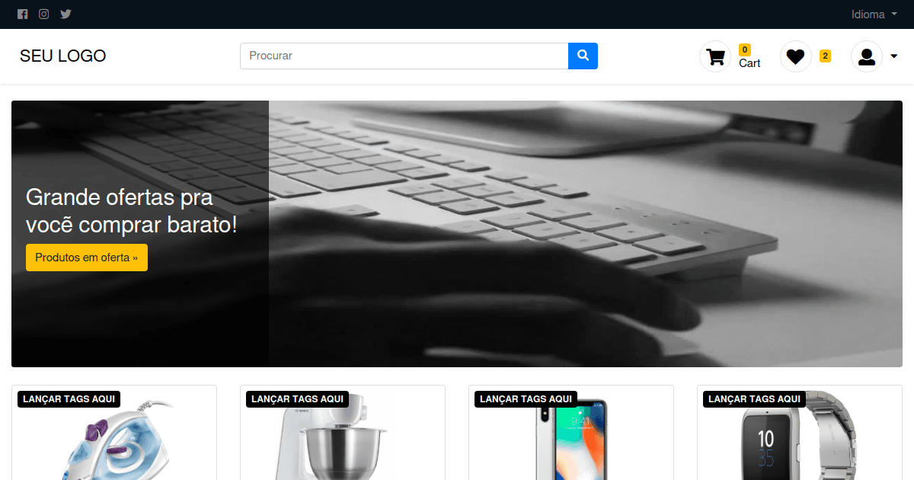Image resolution: width=914 pixels, height=480 pixels.
Task: Expand the user account dropdown arrow
Action: [893, 56]
